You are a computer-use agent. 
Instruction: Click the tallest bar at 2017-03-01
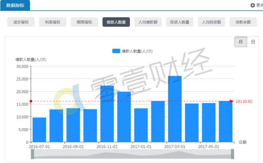point(175,109)
